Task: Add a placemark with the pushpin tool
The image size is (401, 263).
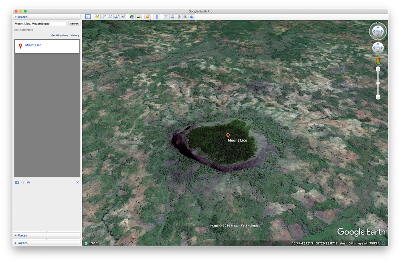Action: click(97, 17)
